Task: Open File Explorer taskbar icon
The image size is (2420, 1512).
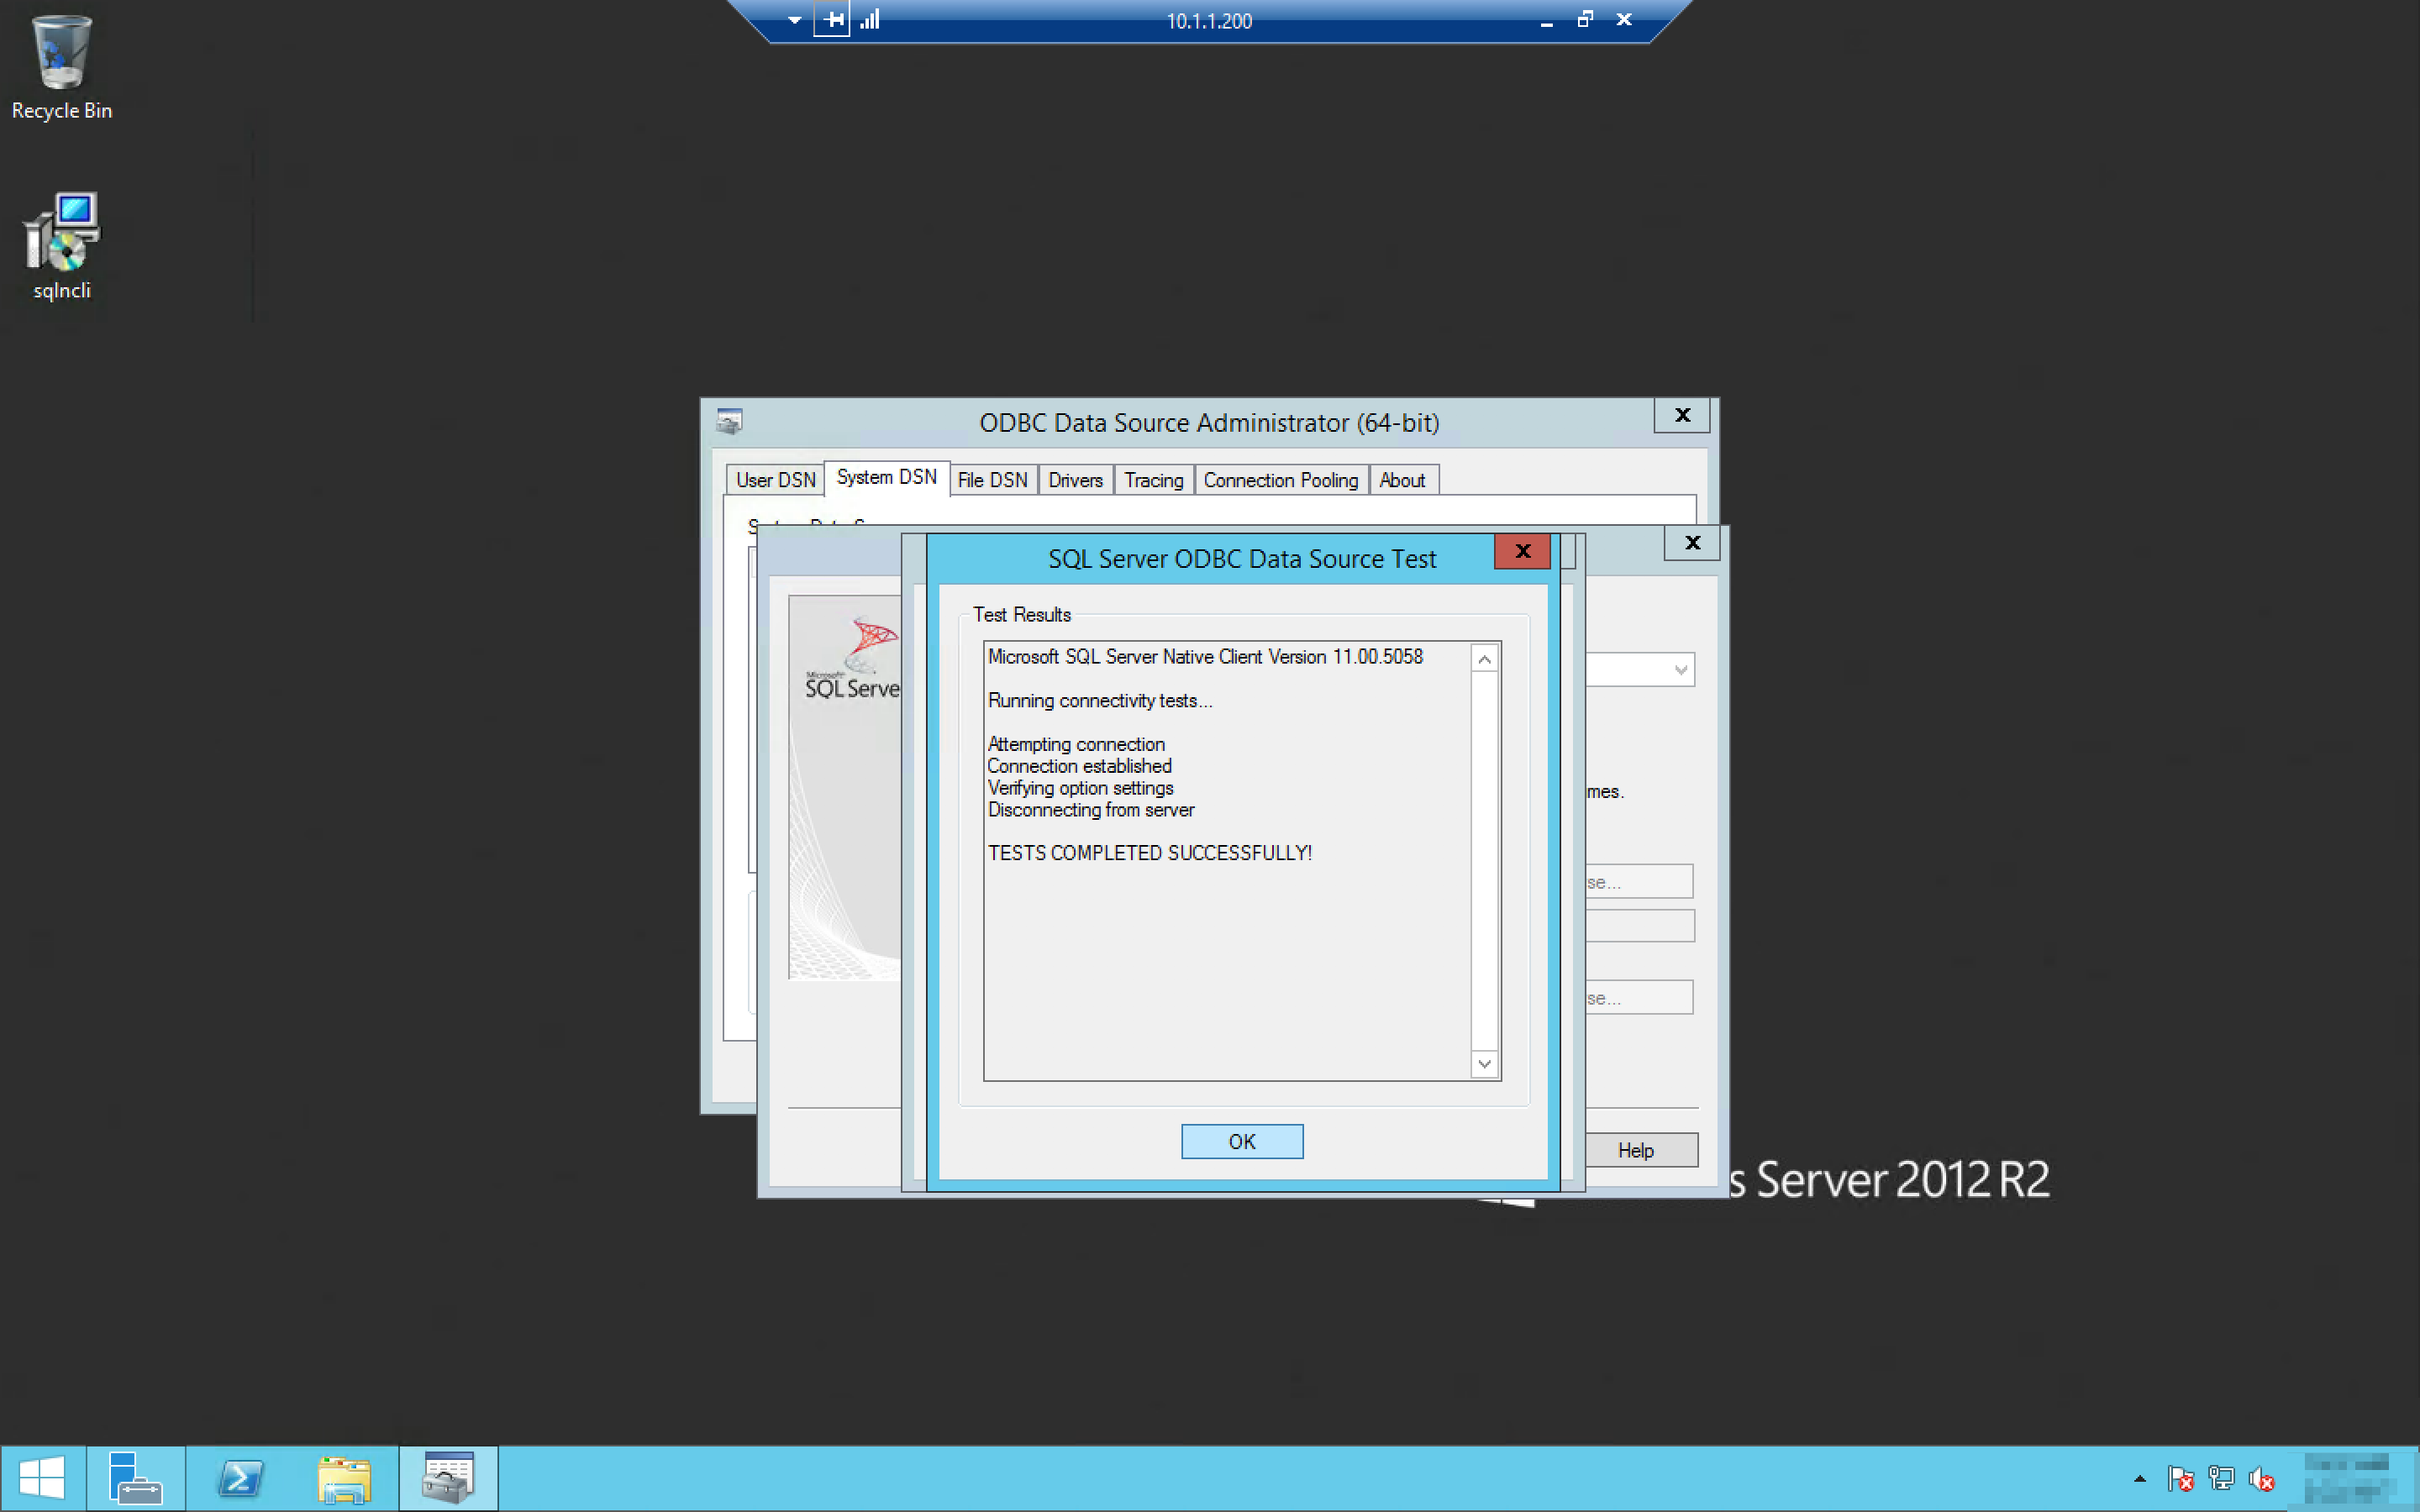Action: pos(344,1478)
